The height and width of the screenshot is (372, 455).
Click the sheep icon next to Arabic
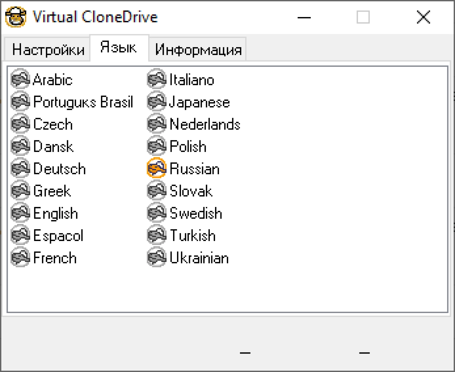coord(20,79)
